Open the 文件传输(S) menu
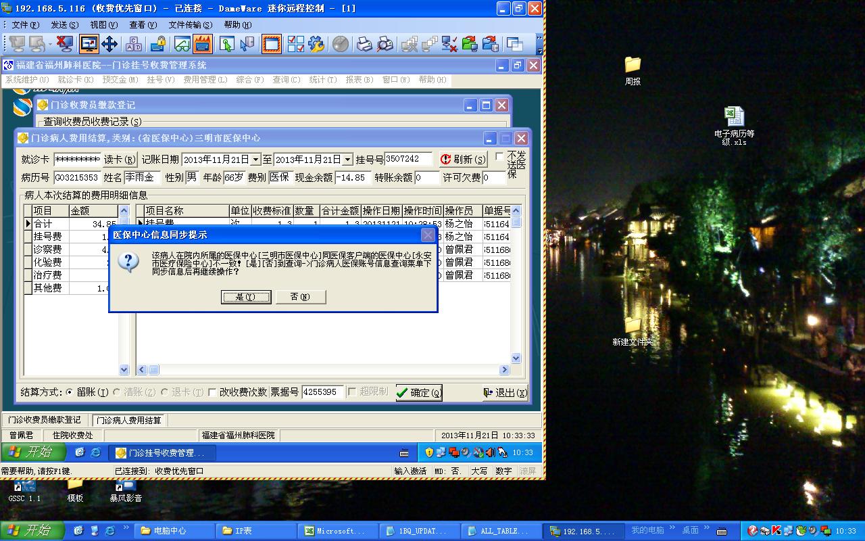The image size is (865, 541). 191,25
